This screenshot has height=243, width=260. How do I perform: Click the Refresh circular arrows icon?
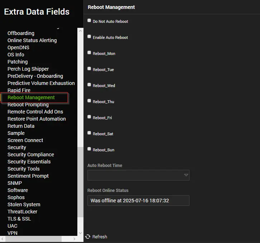88,237
